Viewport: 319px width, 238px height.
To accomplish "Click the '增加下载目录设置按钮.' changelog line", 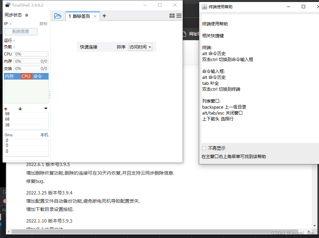I will coord(50,209).
